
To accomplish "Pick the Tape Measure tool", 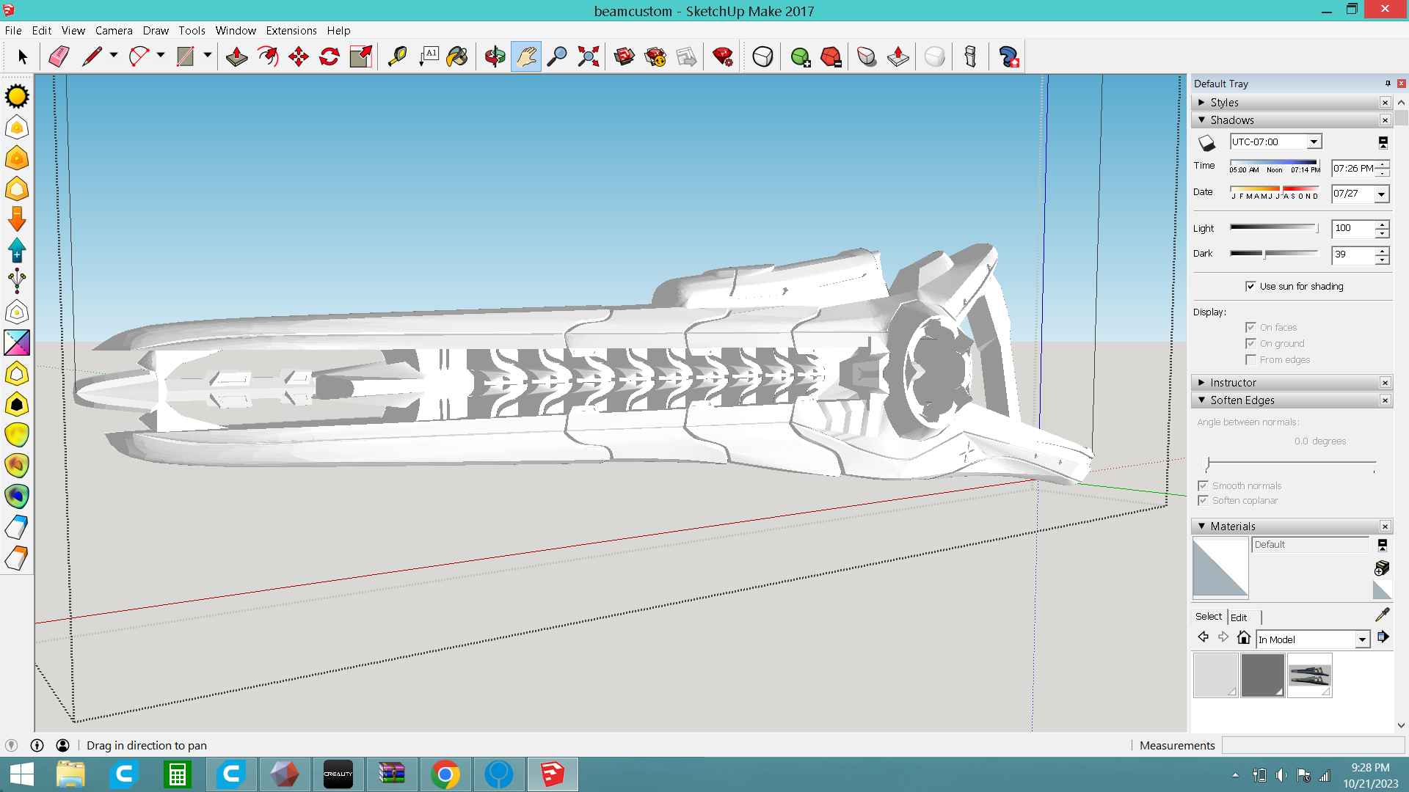I will tap(397, 56).
